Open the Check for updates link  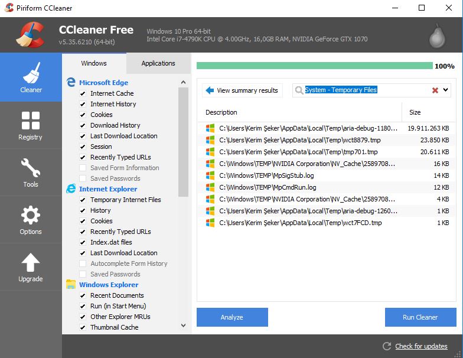[422, 346]
